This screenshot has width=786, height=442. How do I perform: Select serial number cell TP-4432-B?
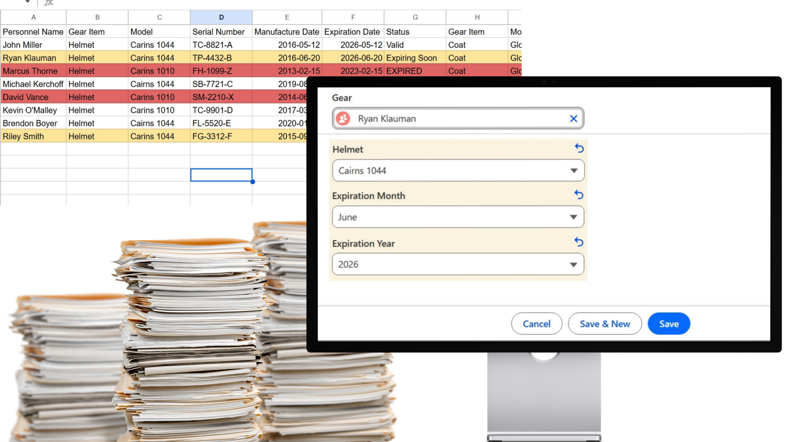pos(221,58)
